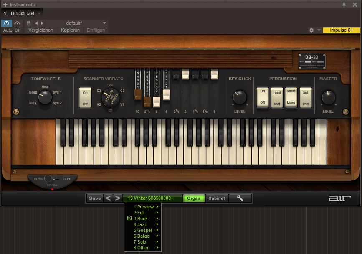The height and width of the screenshot is (254, 362).
Task: Select the C3 chorus setting label
Action: (122, 91)
